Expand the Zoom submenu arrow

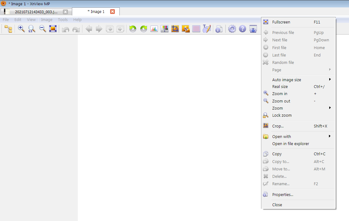click(x=330, y=108)
